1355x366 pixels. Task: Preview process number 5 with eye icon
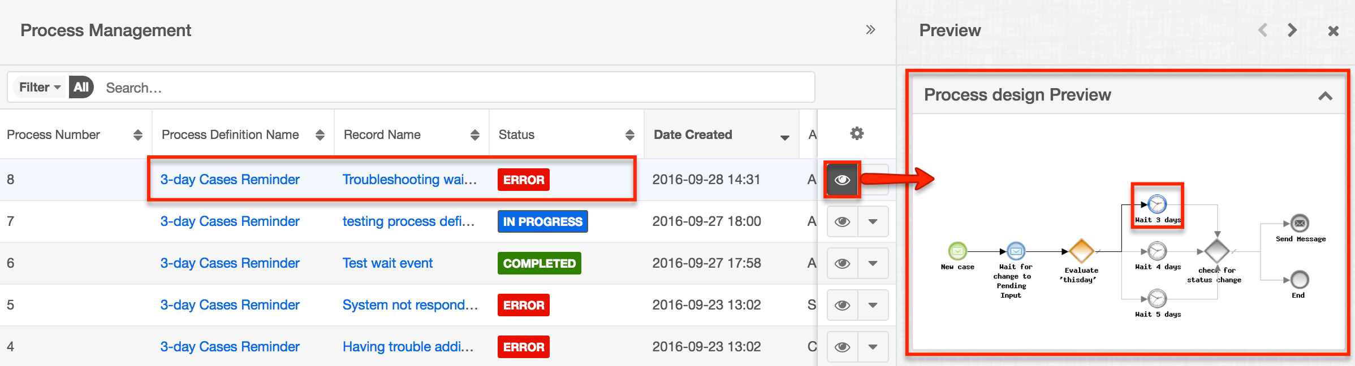tap(842, 305)
